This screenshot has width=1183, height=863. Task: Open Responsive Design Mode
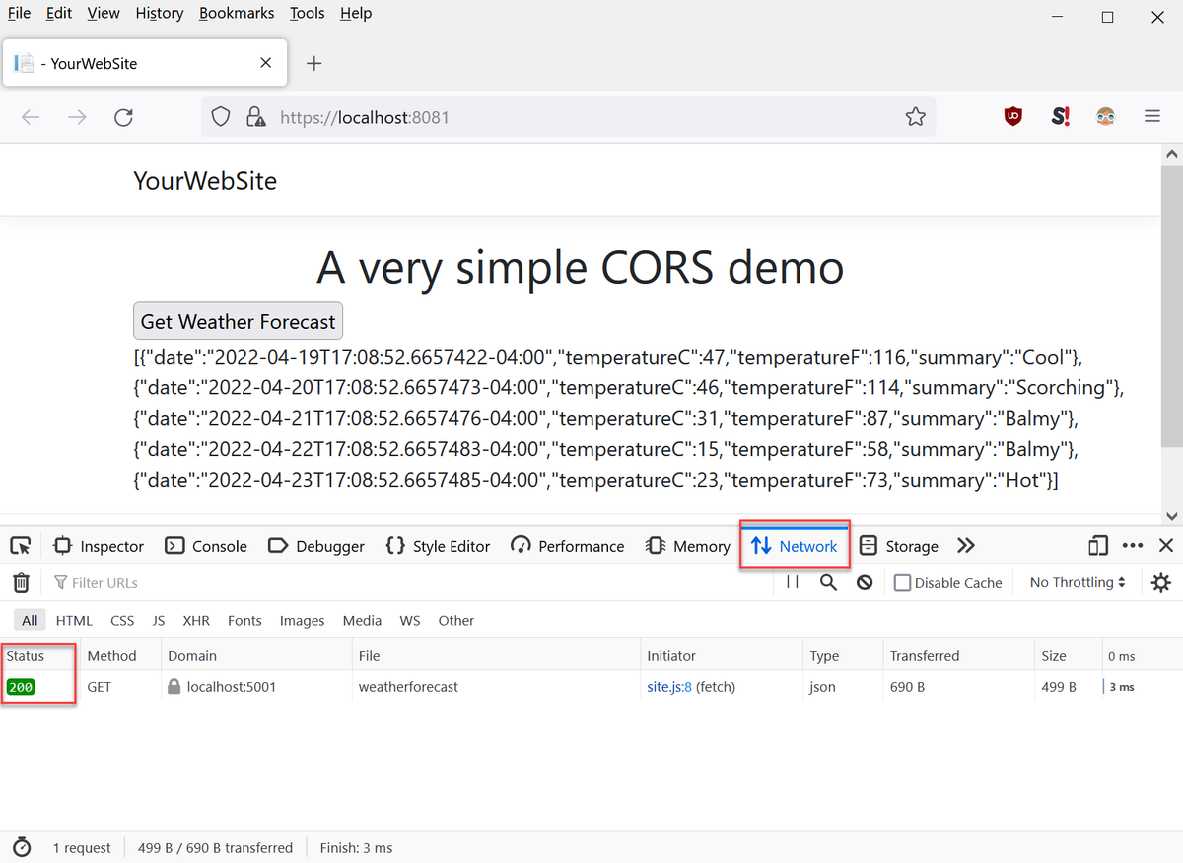coord(1097,545)
